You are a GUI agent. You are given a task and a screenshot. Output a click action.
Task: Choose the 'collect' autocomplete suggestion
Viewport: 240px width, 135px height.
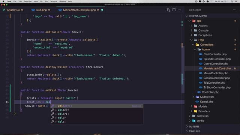click(97, 110)
